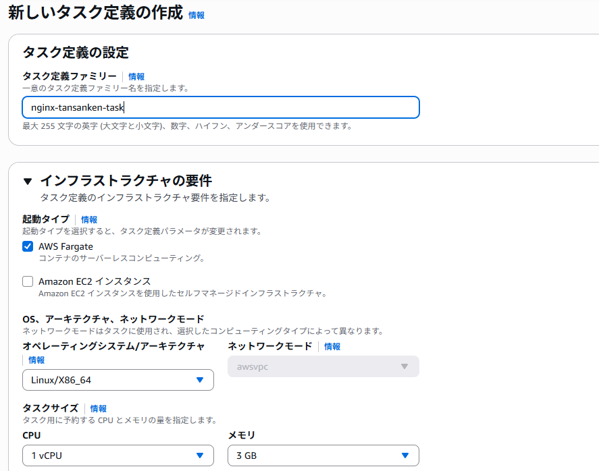View 情報 for ネットワークモード
The height and width of the screenshot is (471, 599).
click(332, 346)
